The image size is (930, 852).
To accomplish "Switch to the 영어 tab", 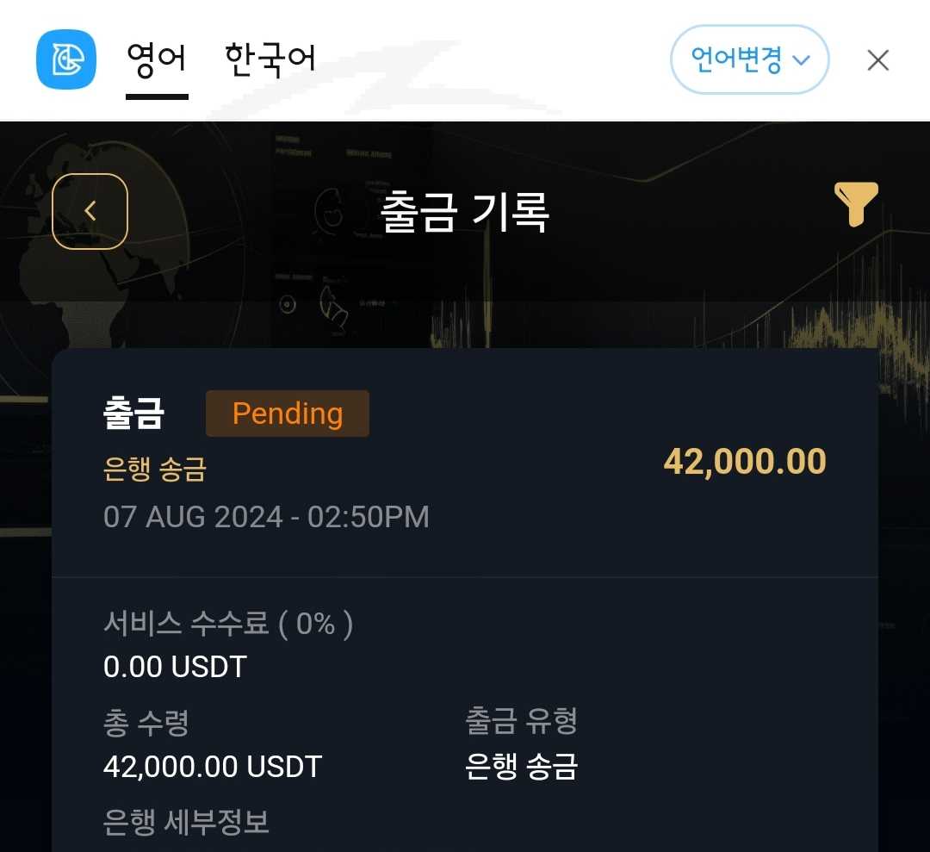I will [157, 60].
